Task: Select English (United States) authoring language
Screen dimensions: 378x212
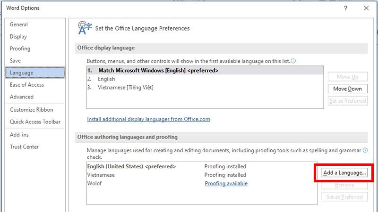Action: (202, 166)
